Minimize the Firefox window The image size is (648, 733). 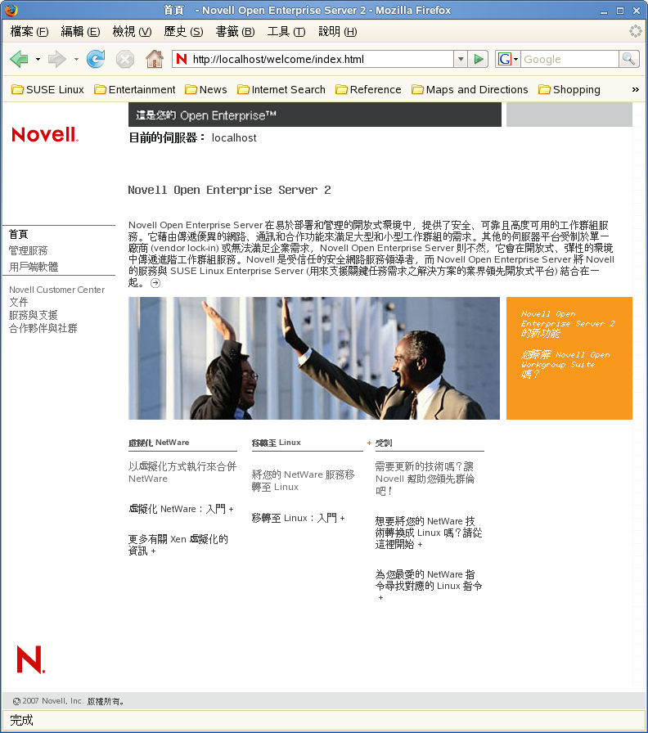click(x=604, y=11)
